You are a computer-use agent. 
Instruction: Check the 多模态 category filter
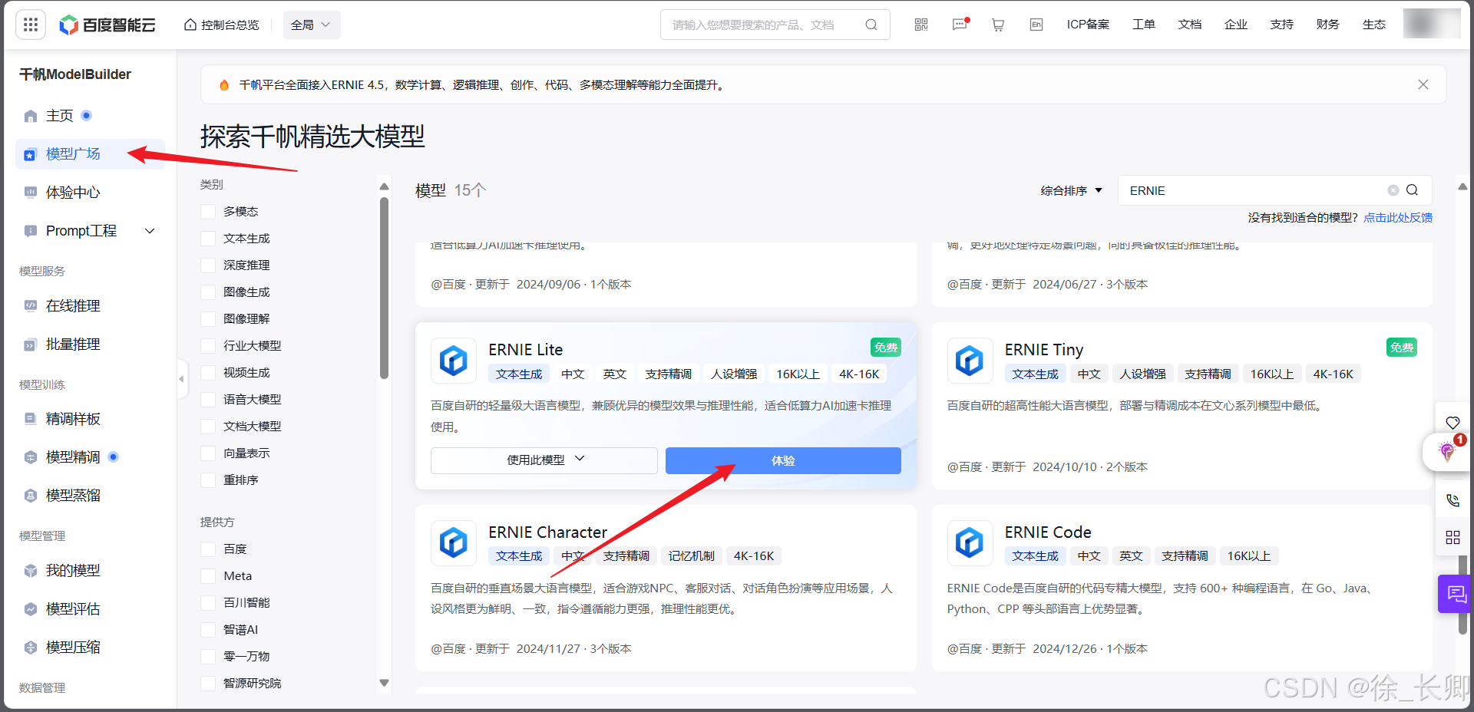tap(208, 212)
